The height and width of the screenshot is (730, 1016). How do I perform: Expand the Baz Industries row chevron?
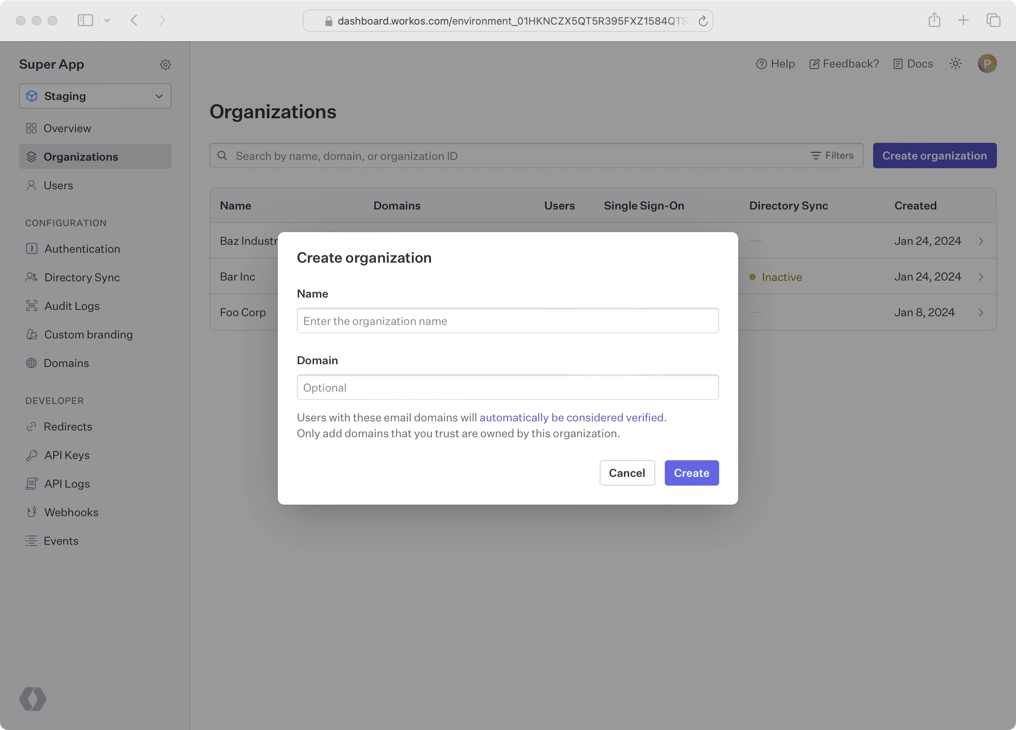pos(981,241)
